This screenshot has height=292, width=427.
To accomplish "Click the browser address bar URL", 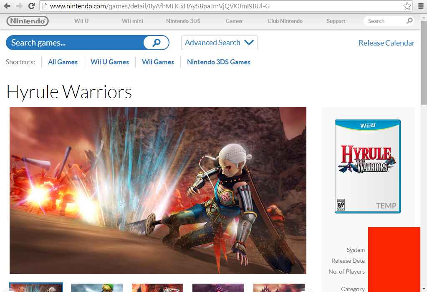I will tap(160, 6).
